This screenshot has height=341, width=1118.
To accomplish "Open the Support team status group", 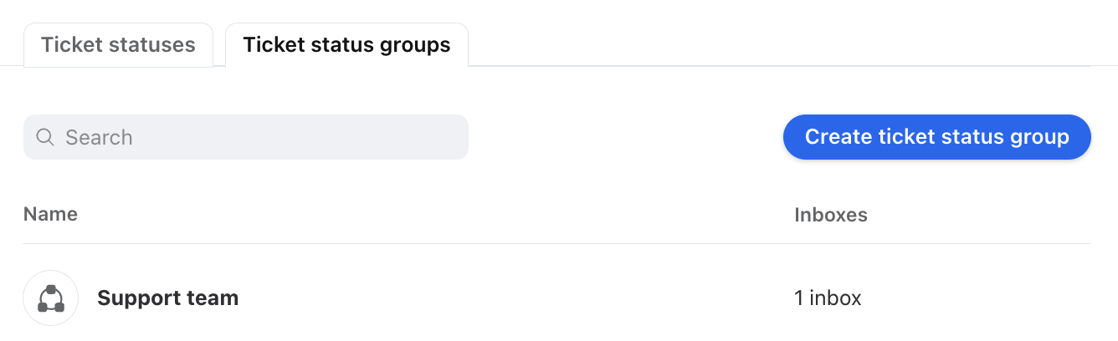I will (x=557, y=298).
